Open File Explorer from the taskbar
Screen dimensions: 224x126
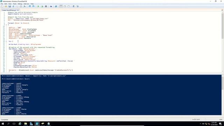point(26,124)
